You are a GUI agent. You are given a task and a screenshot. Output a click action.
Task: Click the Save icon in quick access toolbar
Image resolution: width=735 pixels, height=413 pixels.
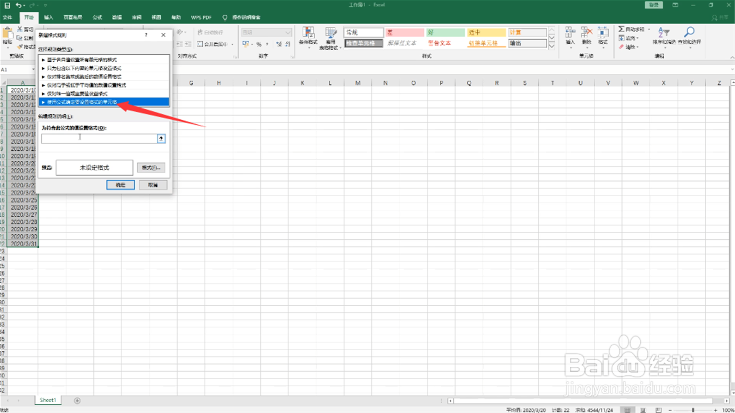pyautogui.click(x=7, y=5)
